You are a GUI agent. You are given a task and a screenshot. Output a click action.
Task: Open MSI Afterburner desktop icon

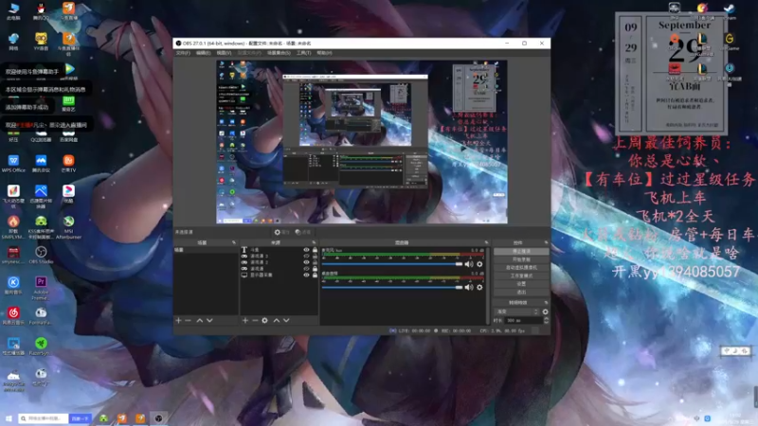click(68, 227)
